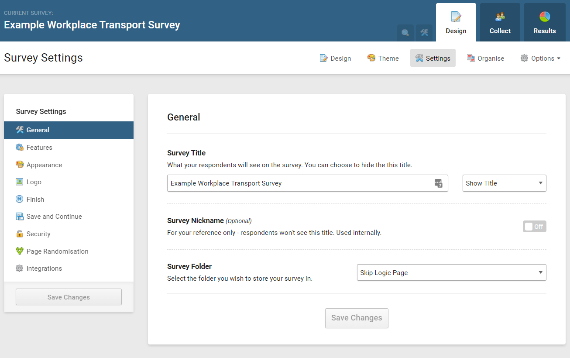Screen dimensions: 570x358
Task: Turn on the Survey Nickname toggle
Action: pyautogui.click(x=534, y=226)
